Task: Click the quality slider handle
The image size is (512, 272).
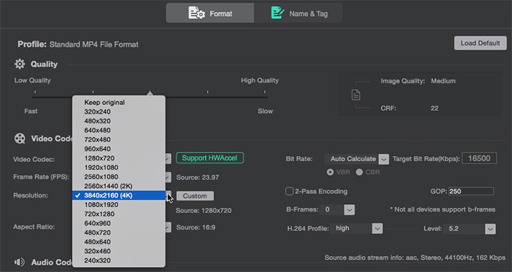Action: (x=150, y=94)
